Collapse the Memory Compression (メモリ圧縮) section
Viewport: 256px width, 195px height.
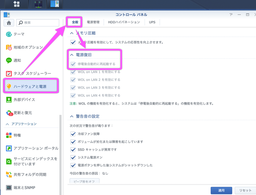pyautogui.click(x=72, y=33)
